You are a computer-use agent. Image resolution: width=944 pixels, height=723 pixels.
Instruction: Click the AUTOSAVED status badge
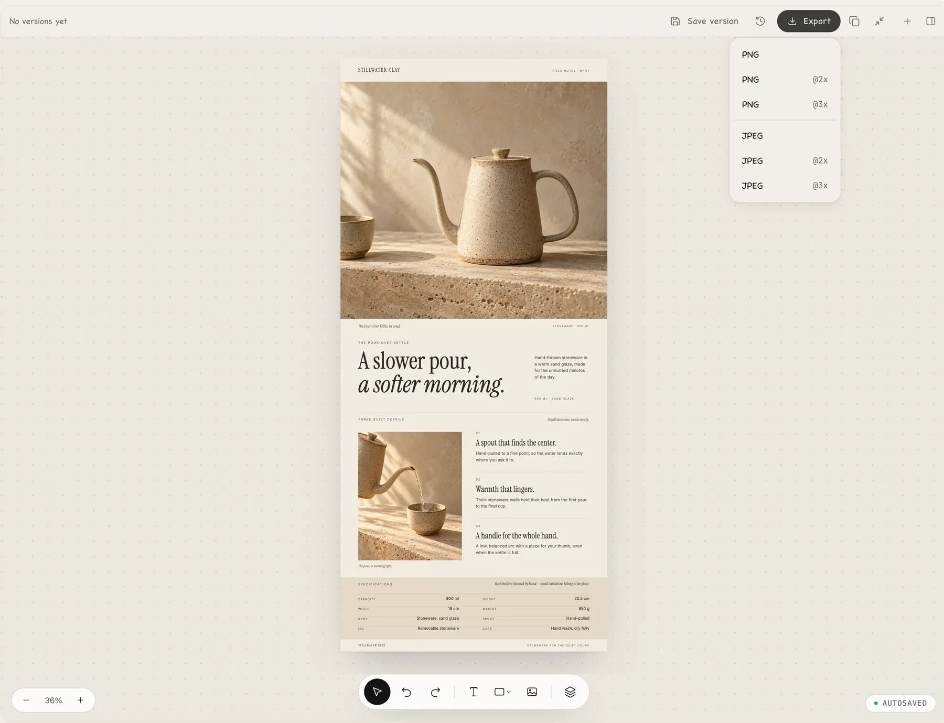tap(900, 703)
